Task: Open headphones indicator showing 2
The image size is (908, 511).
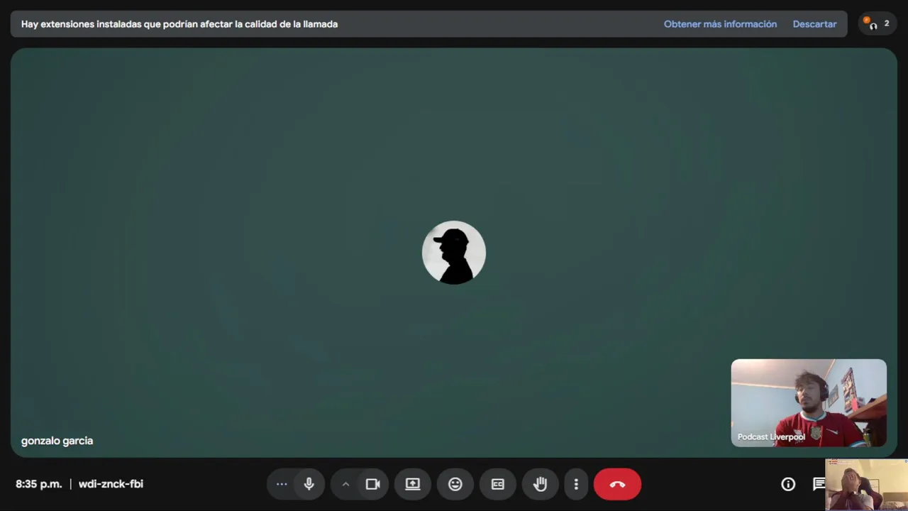Action: pos(877,24)
